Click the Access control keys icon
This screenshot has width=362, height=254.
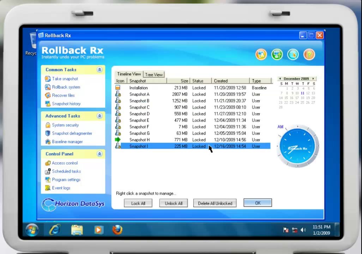pyautogui.click(x=48, y=163)
